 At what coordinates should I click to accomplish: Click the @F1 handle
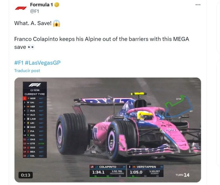click(x=34, y=11)
